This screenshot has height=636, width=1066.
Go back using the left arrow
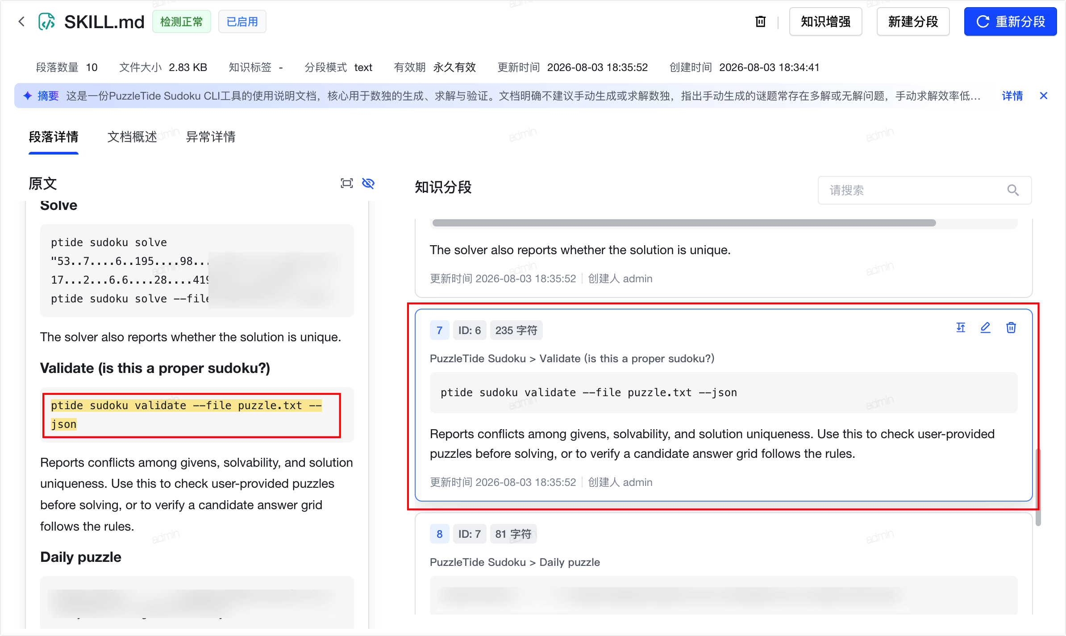[21, 21]
